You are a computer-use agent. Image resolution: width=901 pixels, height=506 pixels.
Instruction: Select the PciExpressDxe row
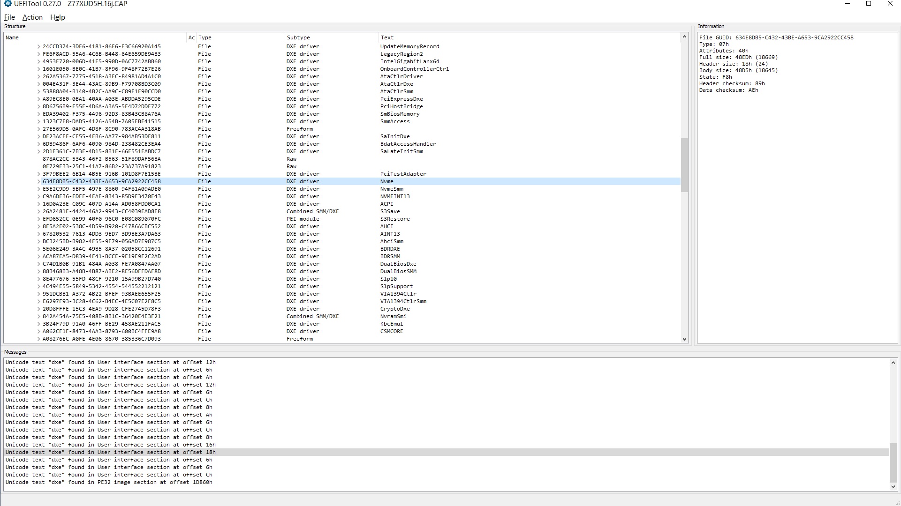pos(342,99)
